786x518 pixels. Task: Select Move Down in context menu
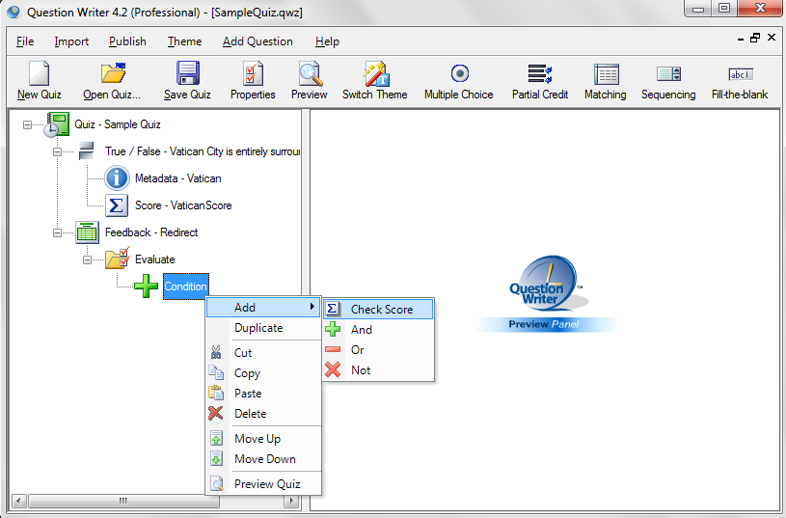(x=263, y=459)
